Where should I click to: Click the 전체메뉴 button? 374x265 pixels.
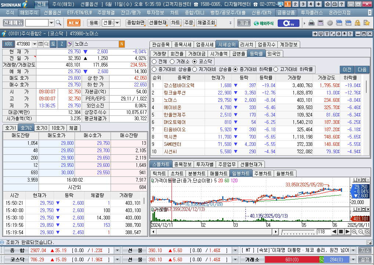point(13,23)
